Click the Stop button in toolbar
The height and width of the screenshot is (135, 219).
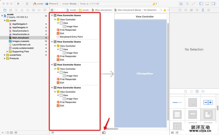tap(27, 4)
